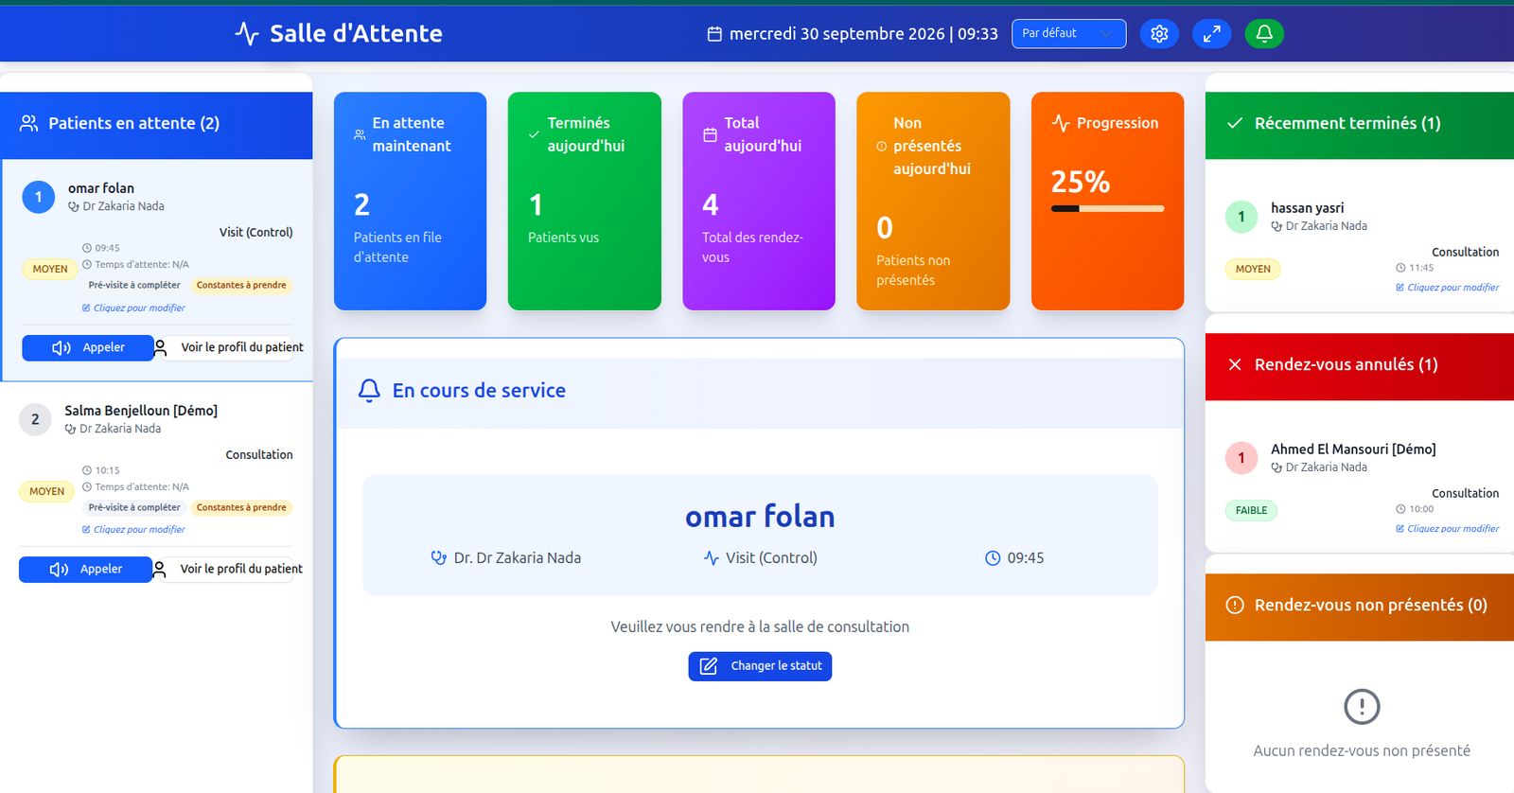Click the large omar folan name in service
This screenshot has height=793, width=1514.
tap(760, 517)
